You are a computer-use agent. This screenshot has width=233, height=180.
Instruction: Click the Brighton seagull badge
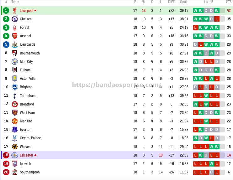point(14,87)
